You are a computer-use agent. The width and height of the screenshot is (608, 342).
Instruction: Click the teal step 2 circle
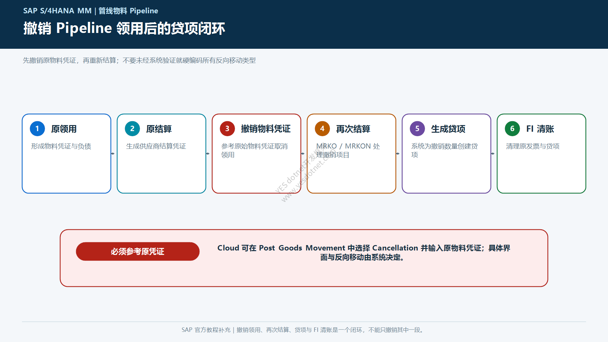[x=132, y=129]
